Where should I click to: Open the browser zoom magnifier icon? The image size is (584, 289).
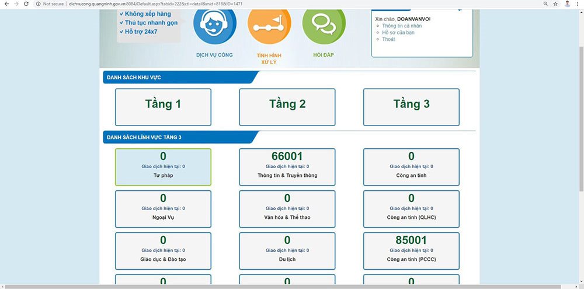point(545,4)
